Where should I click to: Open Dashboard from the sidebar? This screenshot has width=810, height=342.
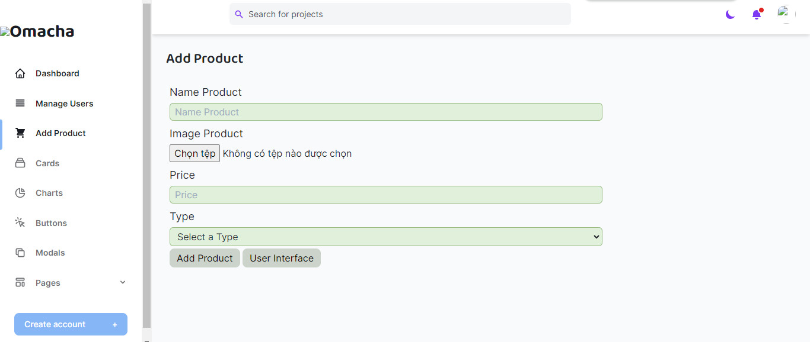[x=58, y=73]
